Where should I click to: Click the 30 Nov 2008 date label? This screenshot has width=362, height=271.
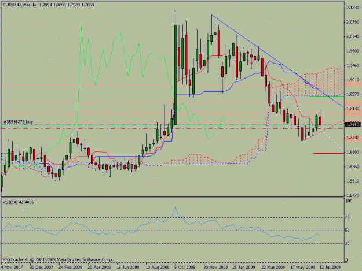(x=215, y=267)
